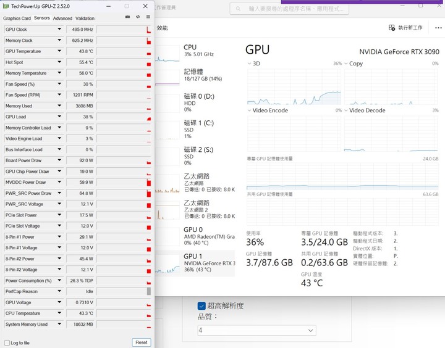
Task: Click the Video Decode usage graph
Action: [391, 133]
